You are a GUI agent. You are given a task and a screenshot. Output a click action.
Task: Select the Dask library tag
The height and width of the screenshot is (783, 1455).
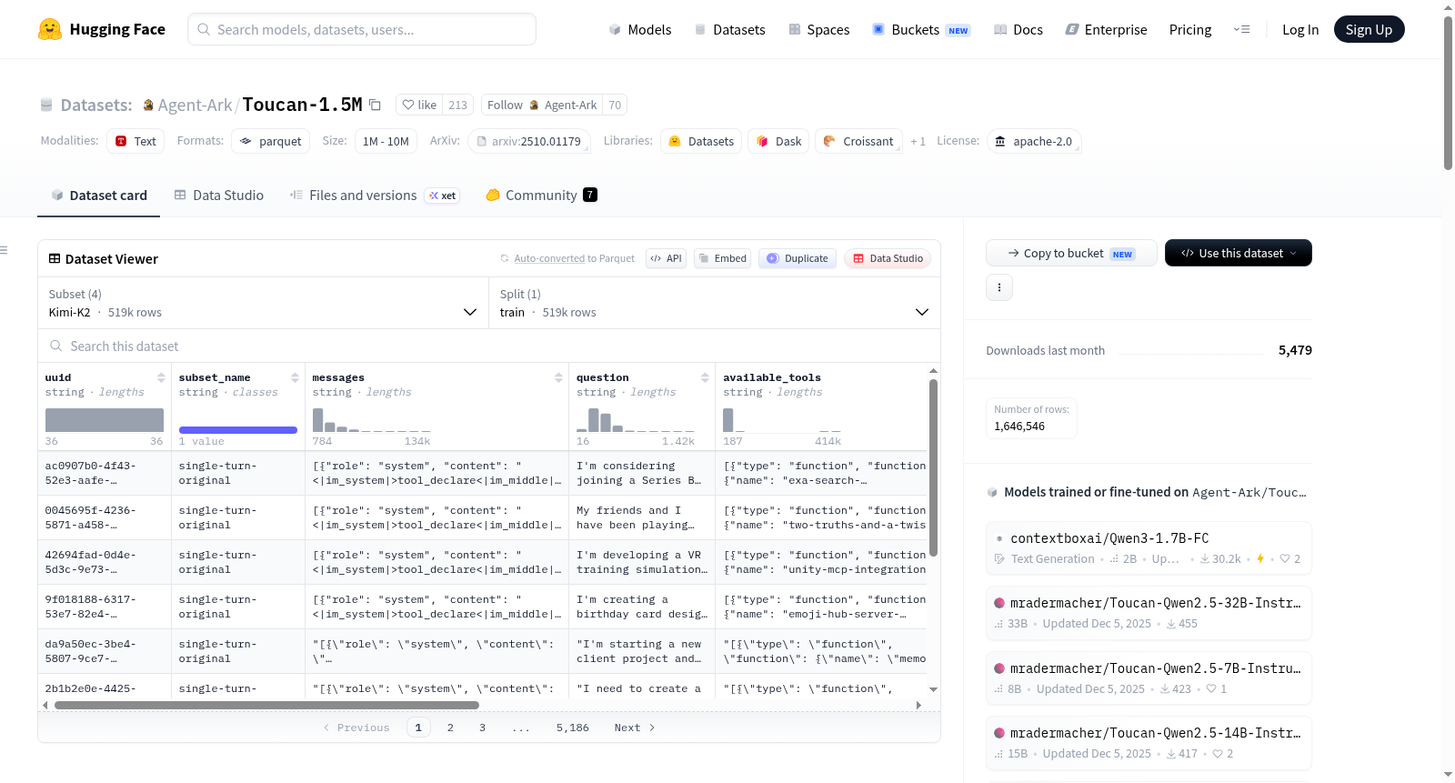point(778,141)
